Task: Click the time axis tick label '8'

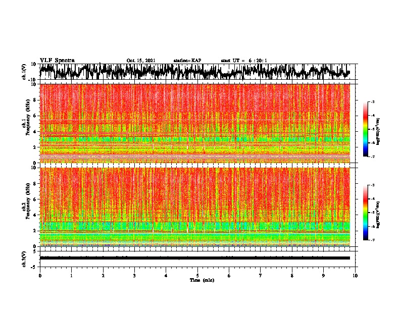Action: 292,276
